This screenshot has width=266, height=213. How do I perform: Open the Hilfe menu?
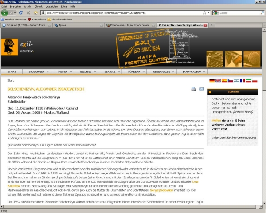tap(73, 7)
